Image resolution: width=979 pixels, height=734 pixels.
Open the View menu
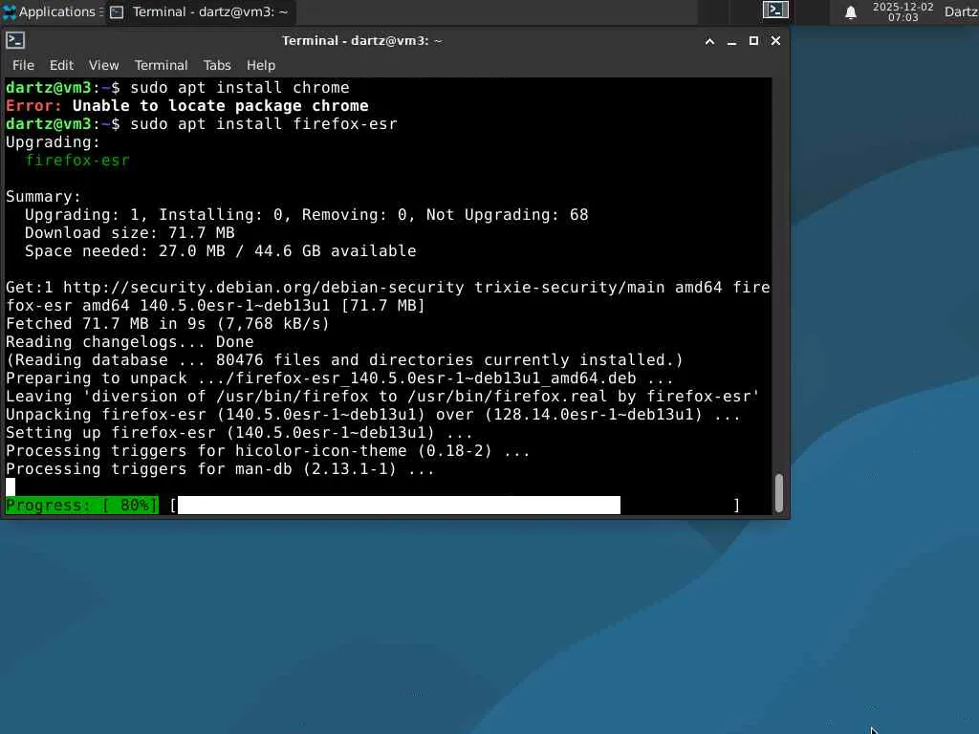[x=103, y=65]
